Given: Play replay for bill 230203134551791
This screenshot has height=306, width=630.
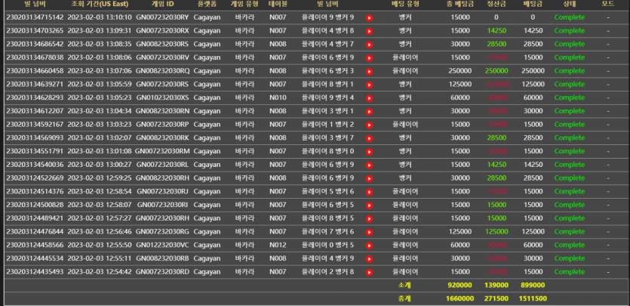Looking at the screenshot, I should coord(369,152).
